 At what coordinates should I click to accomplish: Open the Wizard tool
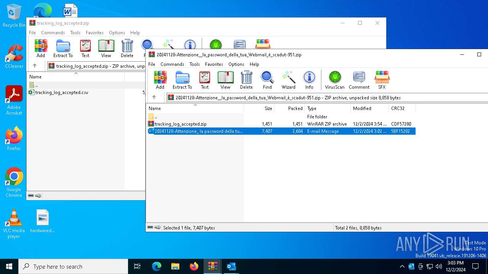coord(288,80)
